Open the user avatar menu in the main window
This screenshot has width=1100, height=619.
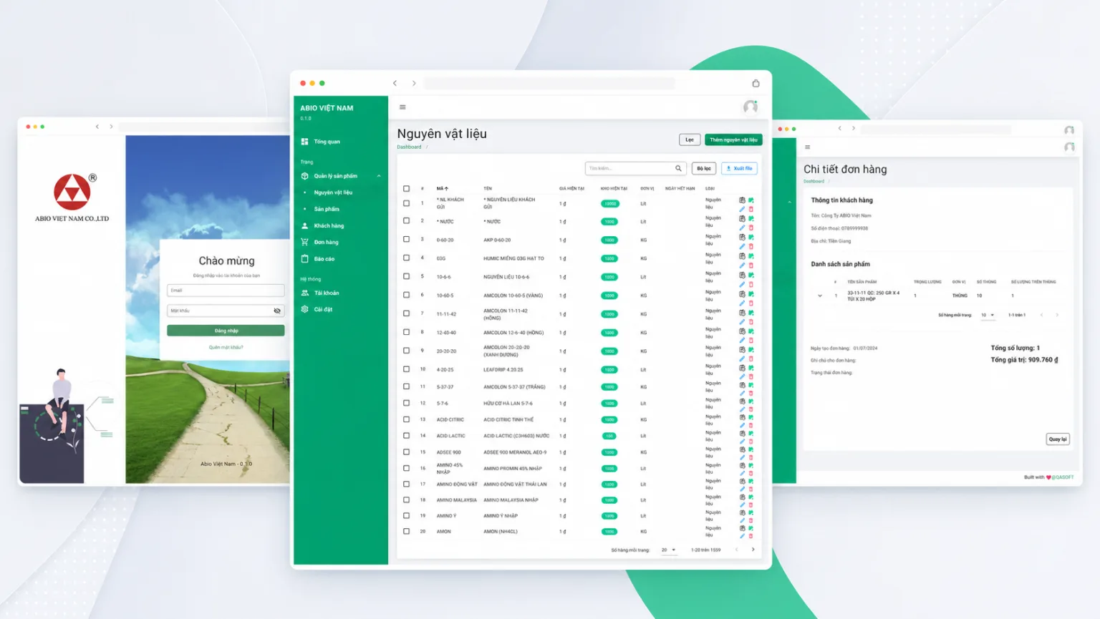click(750, 107)
